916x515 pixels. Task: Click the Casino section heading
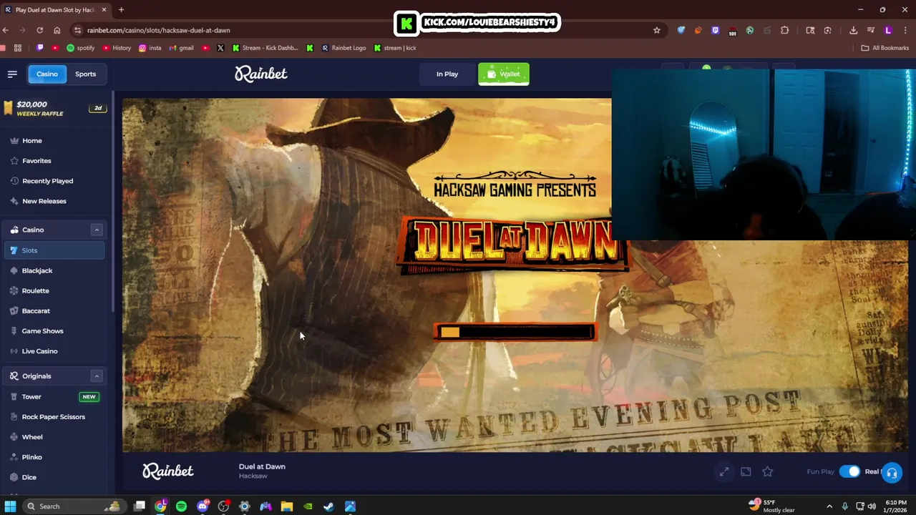pos(33,230)
